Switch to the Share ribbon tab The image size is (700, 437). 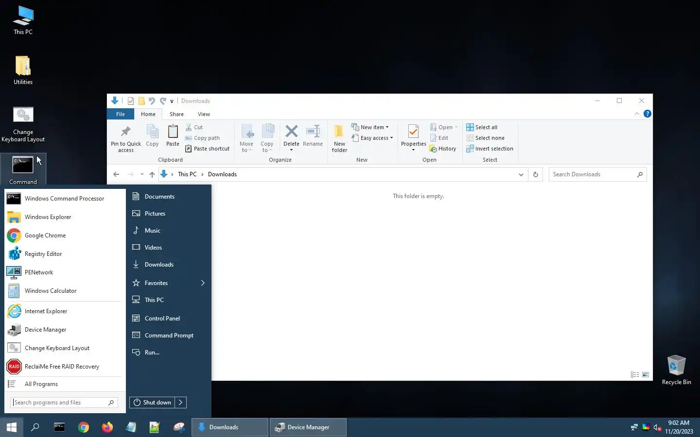[x=176, y=114]
